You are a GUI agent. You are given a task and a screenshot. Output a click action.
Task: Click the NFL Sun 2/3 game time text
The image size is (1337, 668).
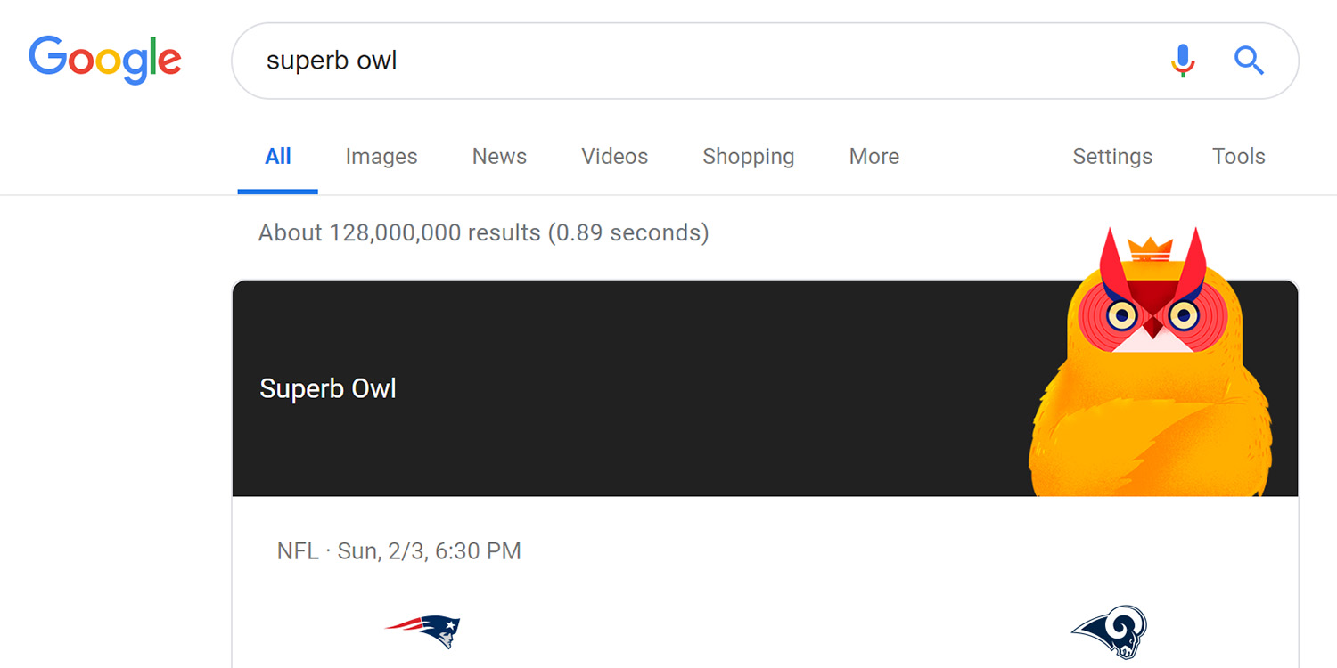[x=398, y=551]
